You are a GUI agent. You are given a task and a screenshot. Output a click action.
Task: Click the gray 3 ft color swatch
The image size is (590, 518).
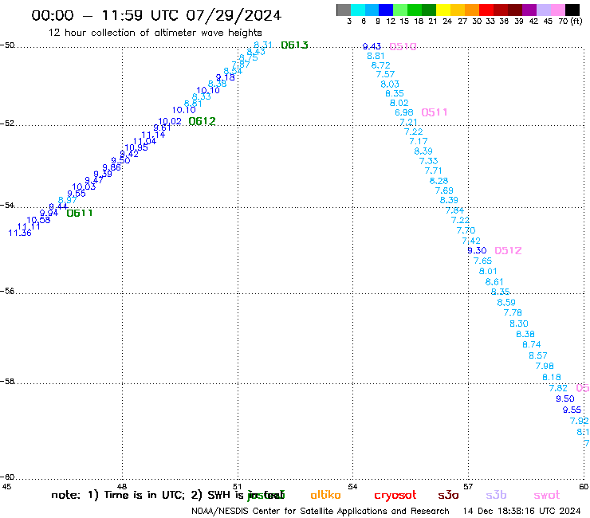344,10
